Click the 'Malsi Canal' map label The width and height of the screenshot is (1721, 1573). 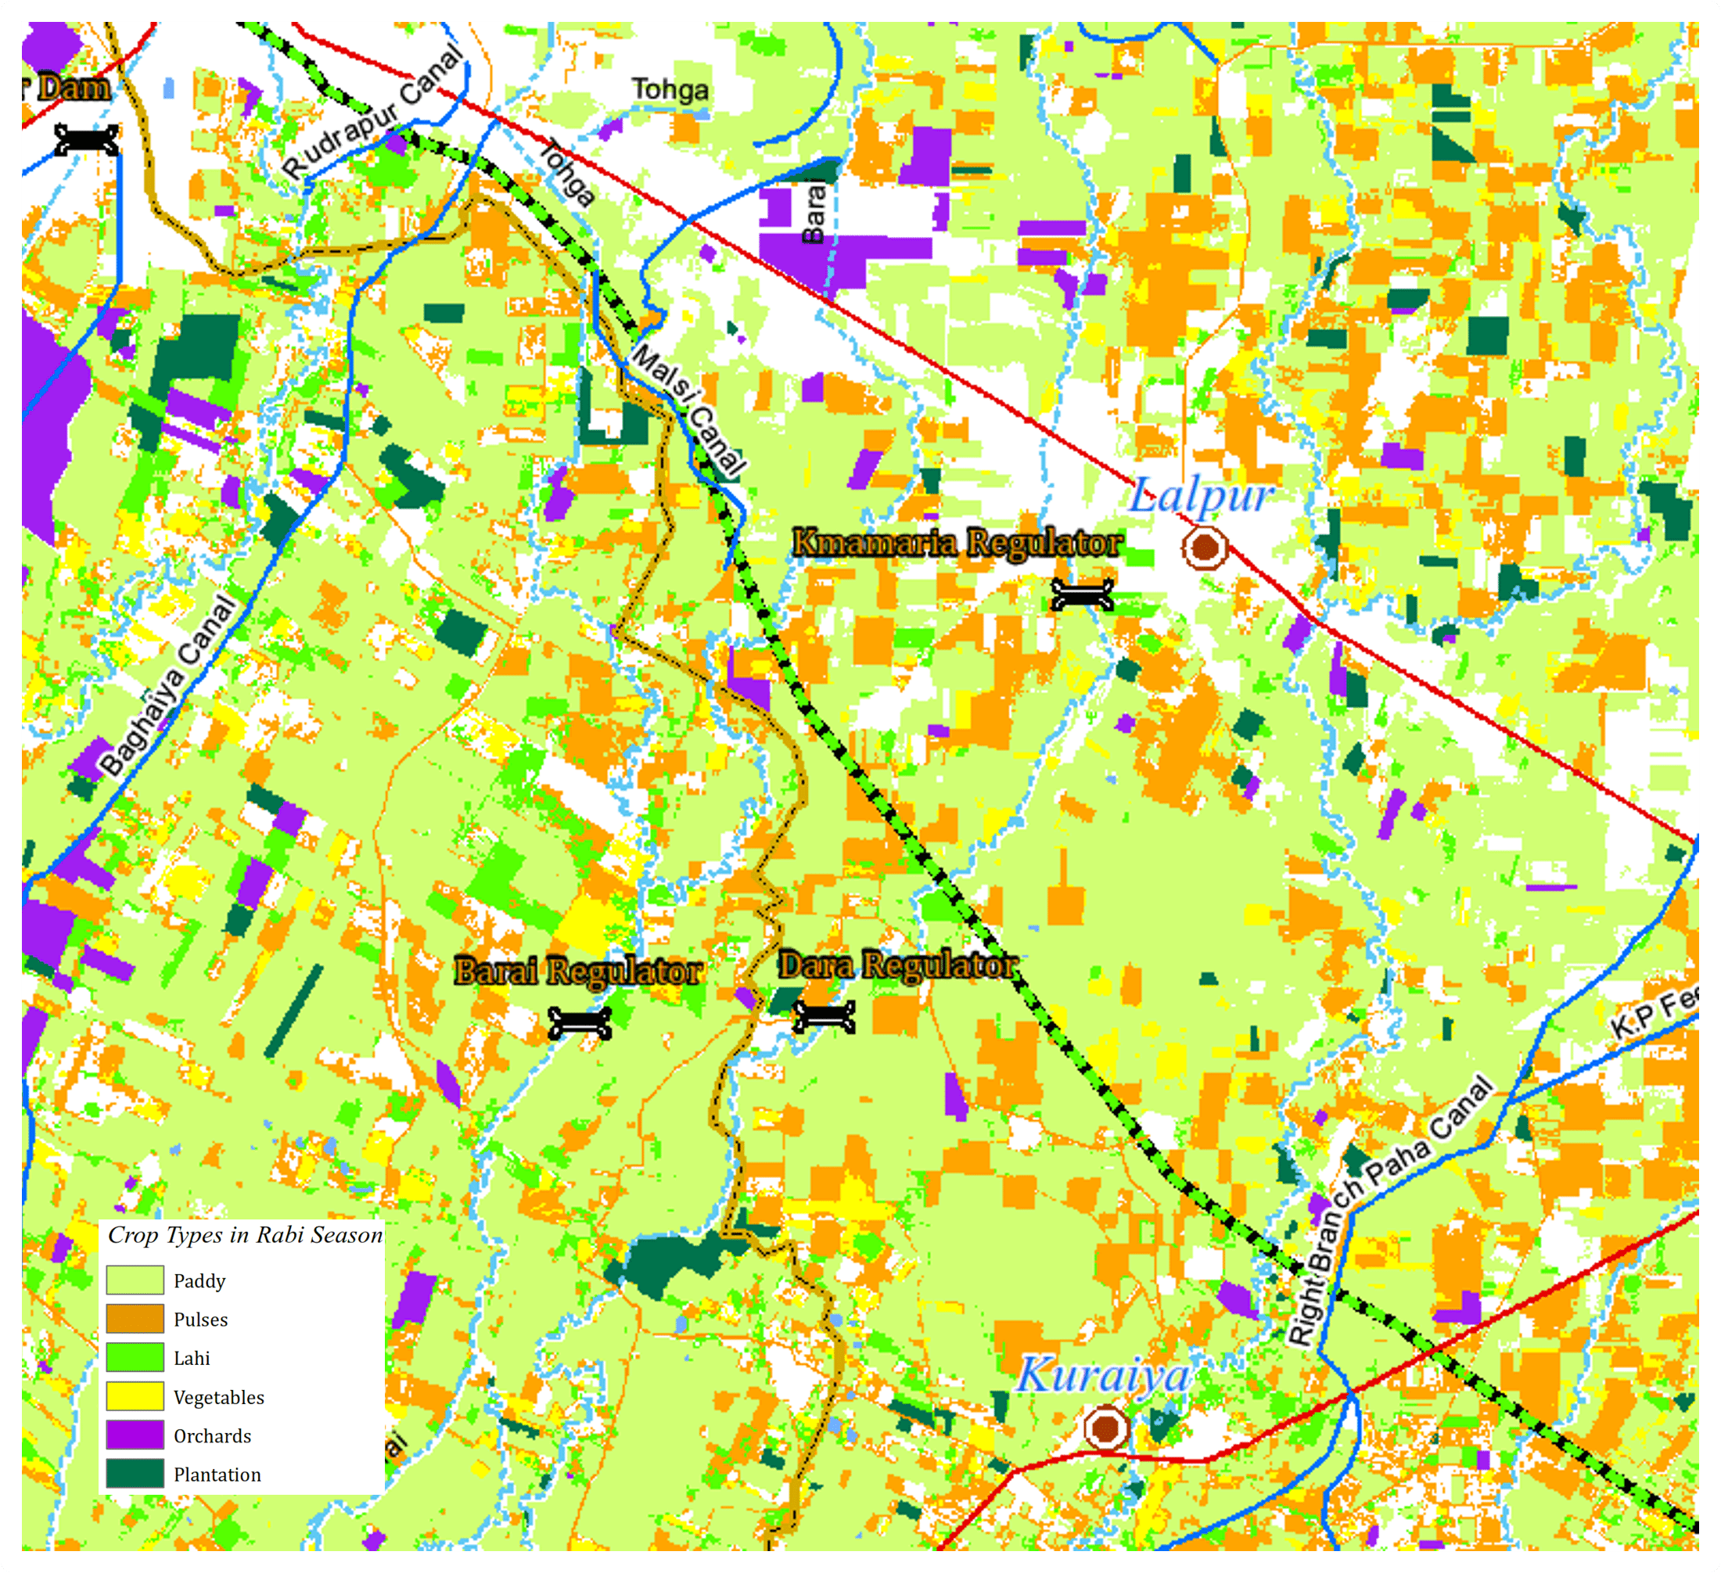(x=688, y=410)
